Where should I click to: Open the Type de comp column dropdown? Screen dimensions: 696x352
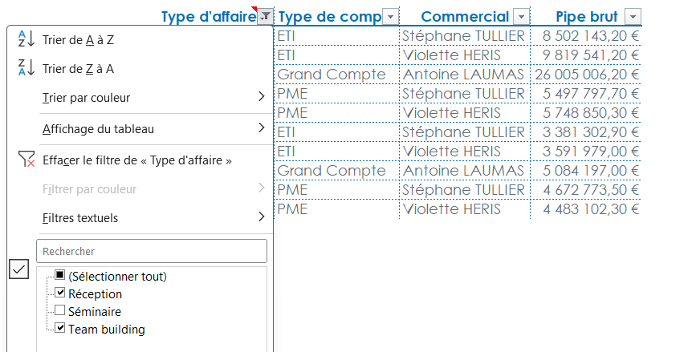390,17
